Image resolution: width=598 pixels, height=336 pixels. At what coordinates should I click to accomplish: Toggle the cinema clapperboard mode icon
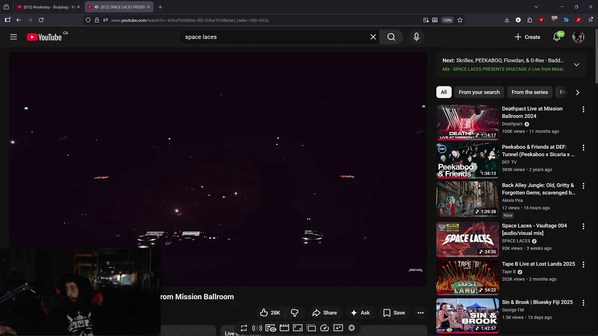[284, 328]
